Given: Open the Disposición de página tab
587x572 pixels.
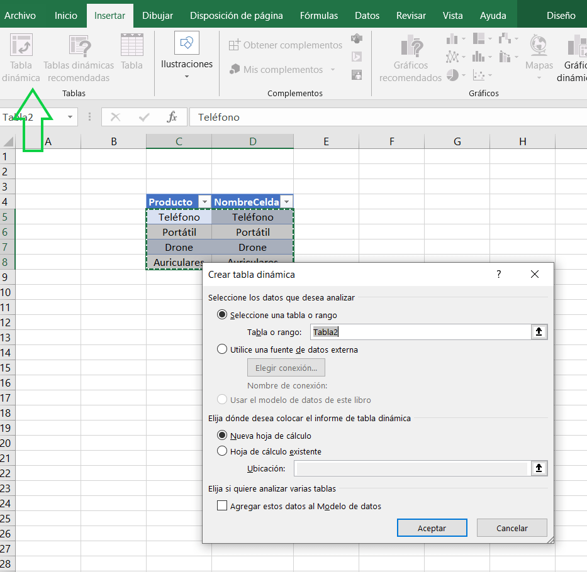Looking at the screenshot, I should point(236,15).
